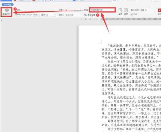The height and width of the screenshot is (132, 161).
Task: Click the copies field stepper arrows
Action: coord(80,10)
